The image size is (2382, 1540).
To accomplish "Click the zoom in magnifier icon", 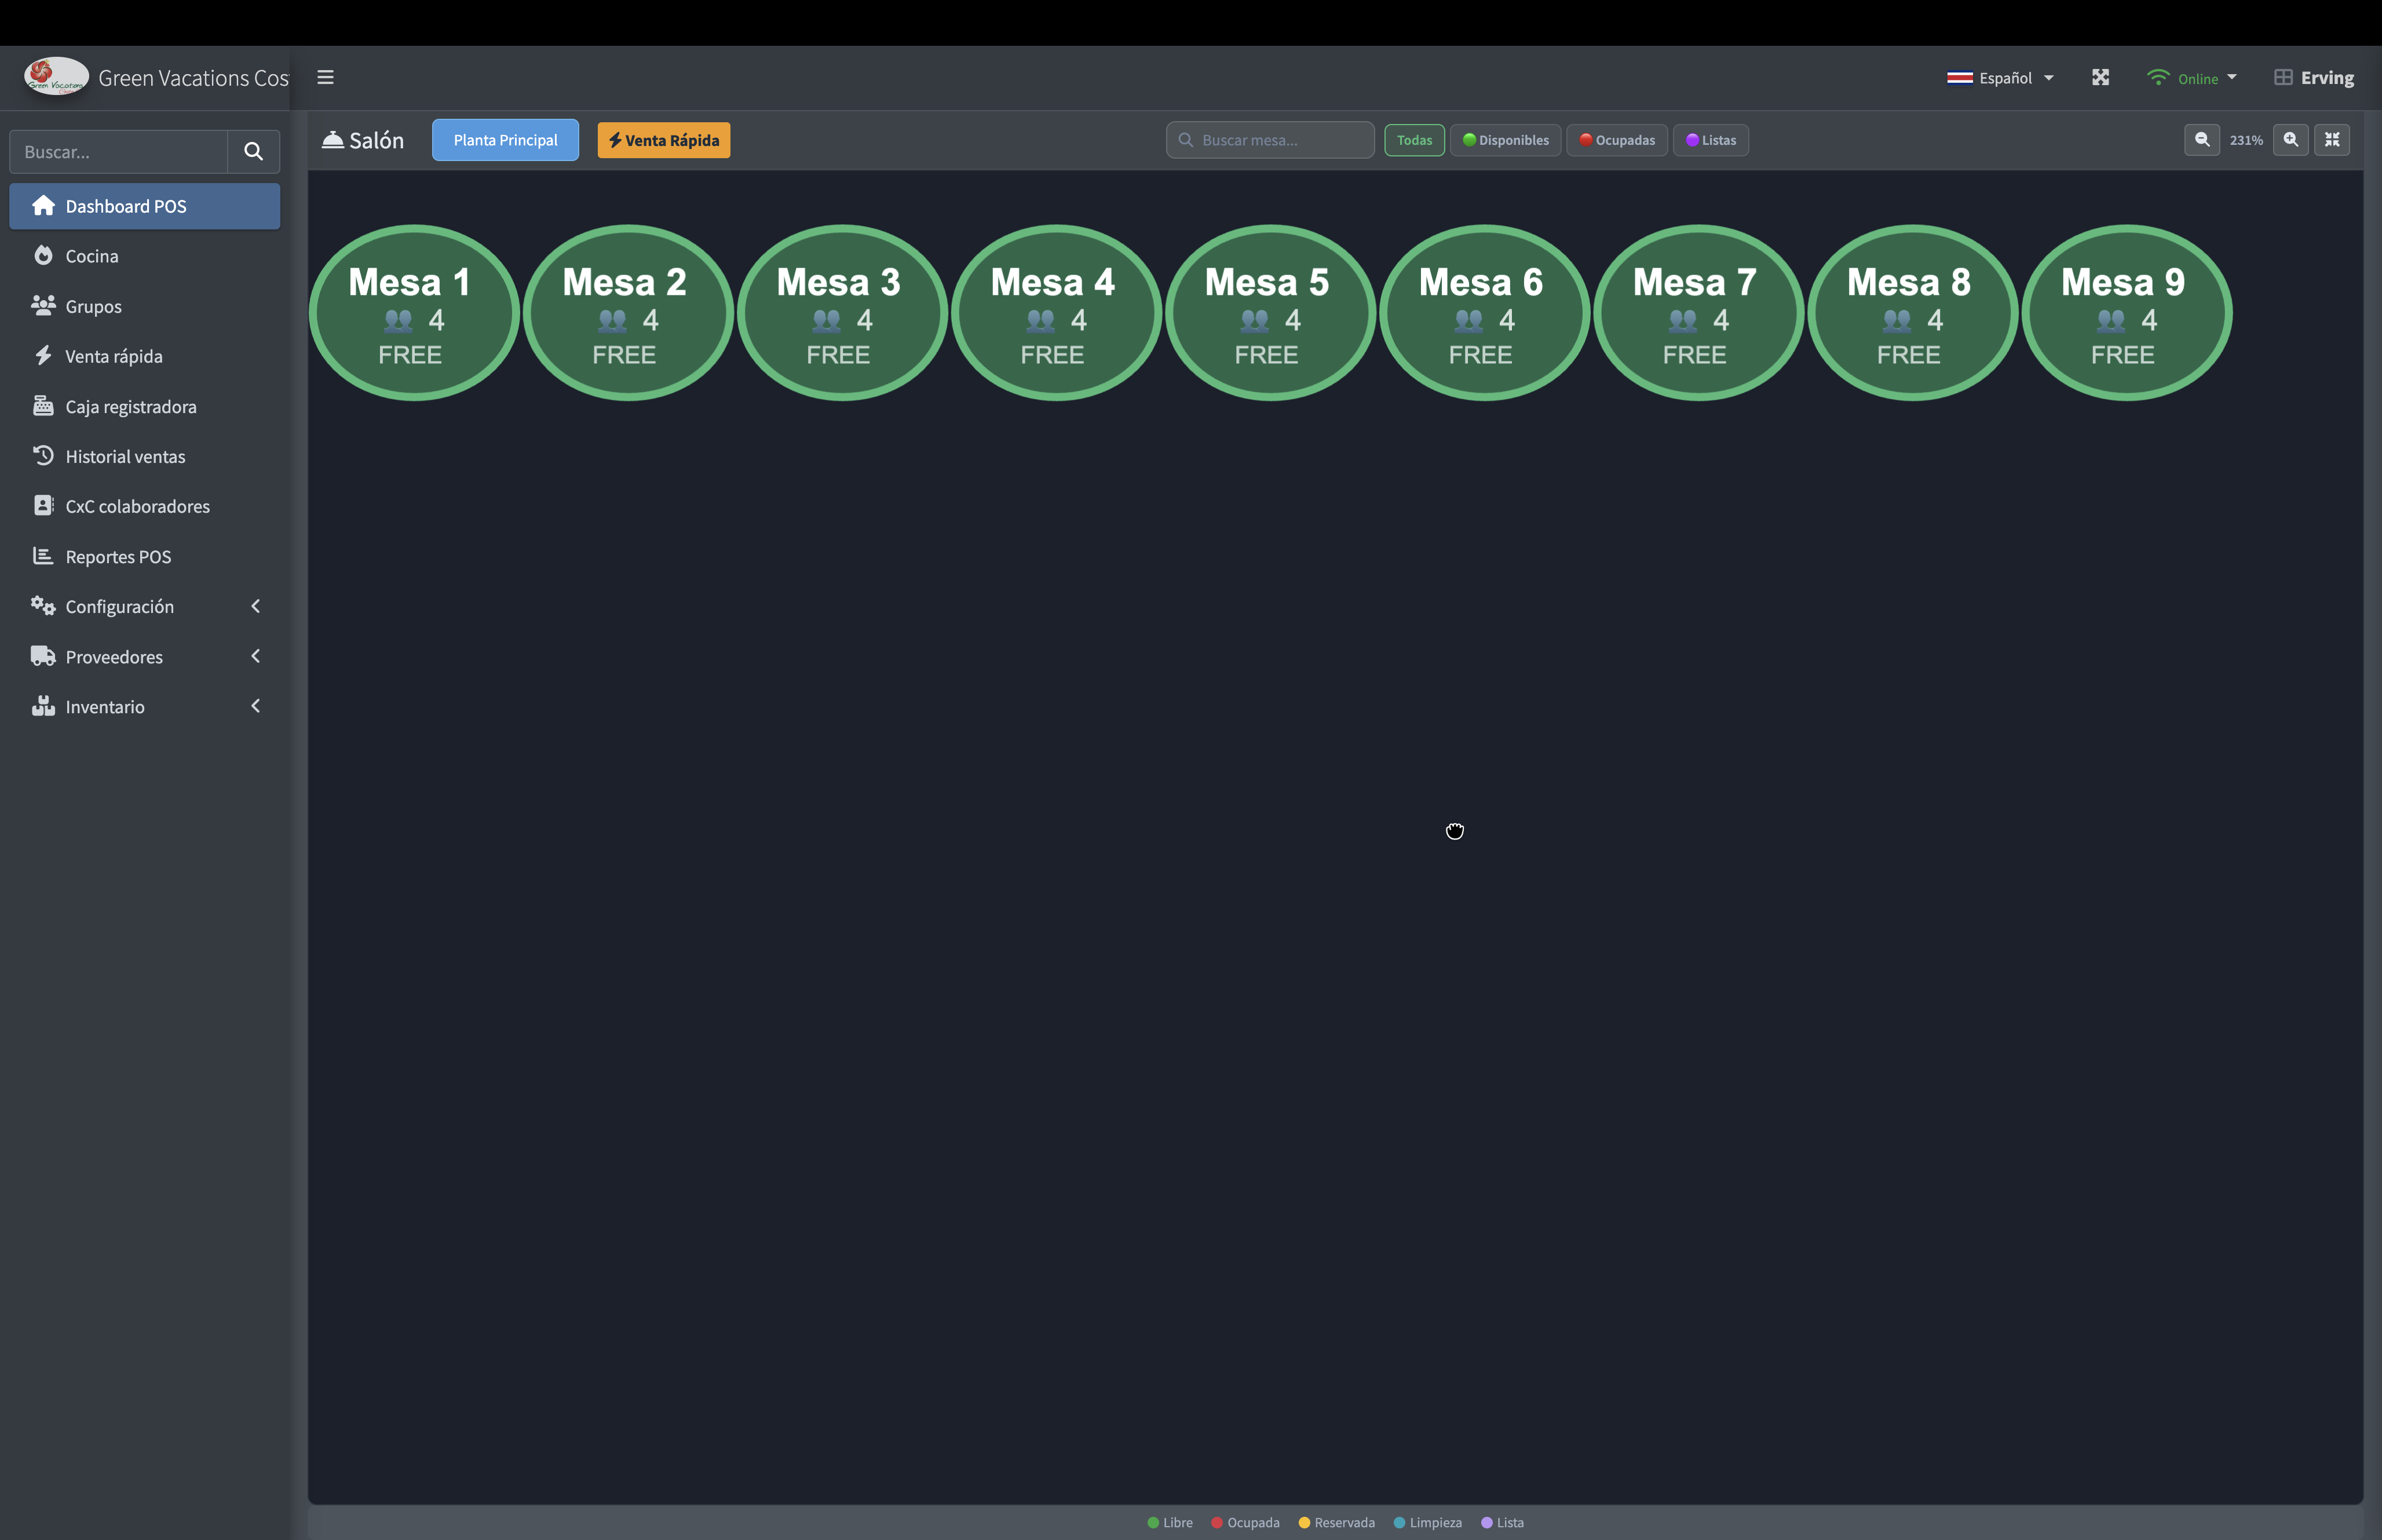I will pos(2290,140).
